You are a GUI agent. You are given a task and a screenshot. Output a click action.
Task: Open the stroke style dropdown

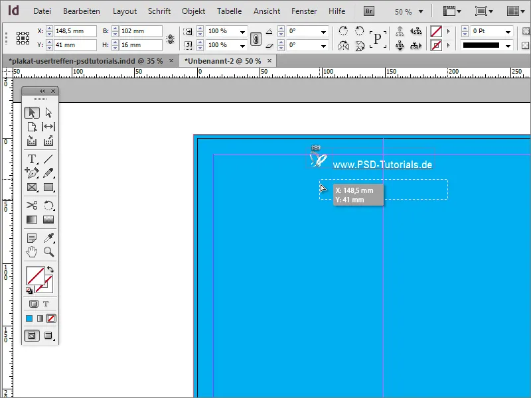[508, 45]
